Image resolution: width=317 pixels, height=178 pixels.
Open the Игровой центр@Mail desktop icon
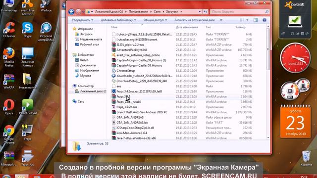coord(46,32)
